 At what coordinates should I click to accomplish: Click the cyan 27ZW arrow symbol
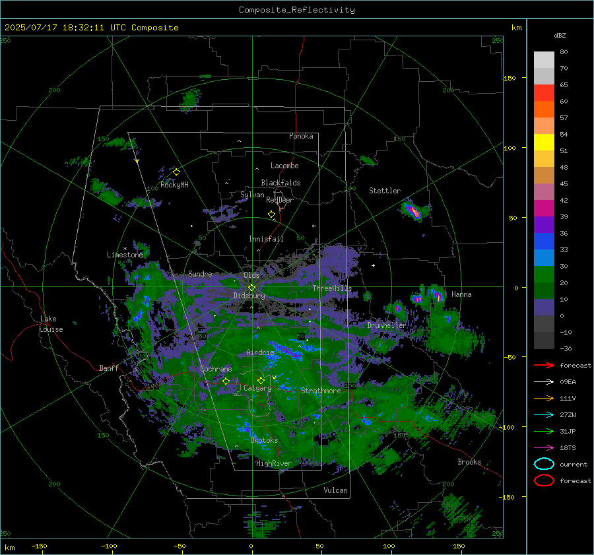(x=544, y=415)
